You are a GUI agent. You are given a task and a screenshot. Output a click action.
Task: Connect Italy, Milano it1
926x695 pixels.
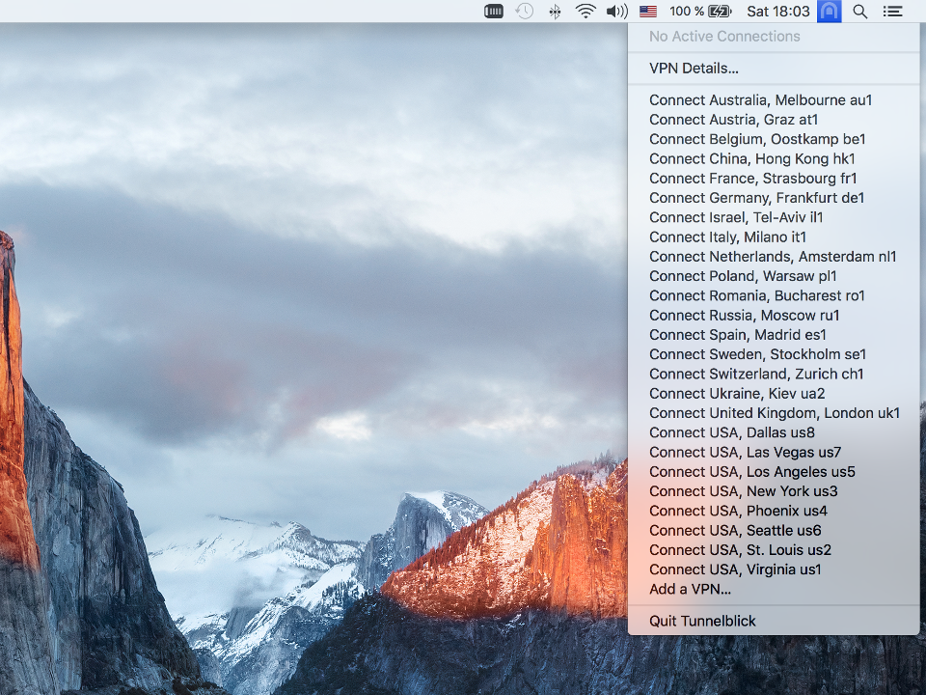pyautogui.click(x=774, y=236)
